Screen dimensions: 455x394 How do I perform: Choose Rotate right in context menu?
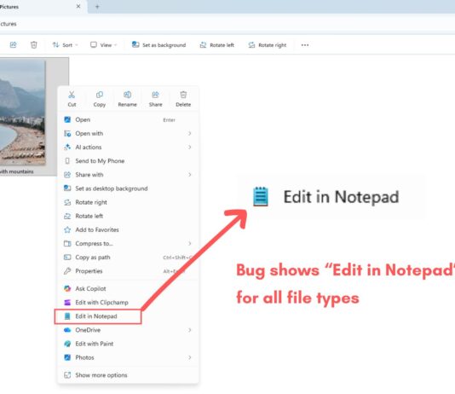pyautogui.click(x=128, y=202)
